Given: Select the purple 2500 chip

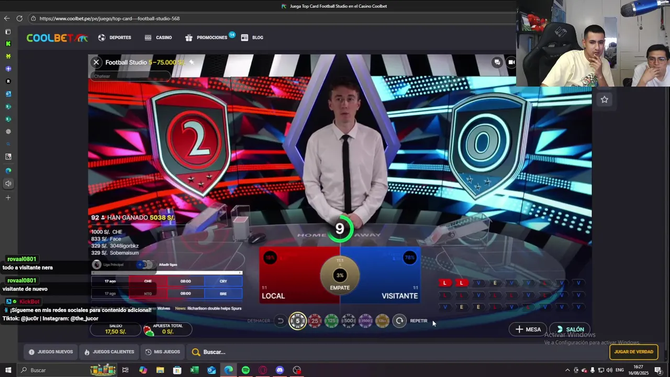Looking at the screenshot, I should tap(365, 321).
